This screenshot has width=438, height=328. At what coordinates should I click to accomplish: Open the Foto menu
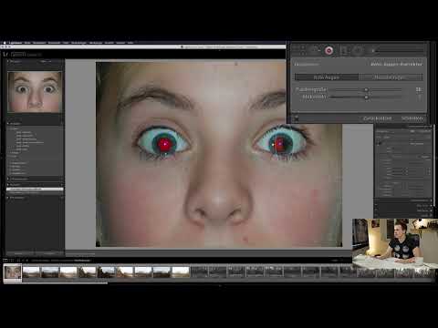[66, 43]
